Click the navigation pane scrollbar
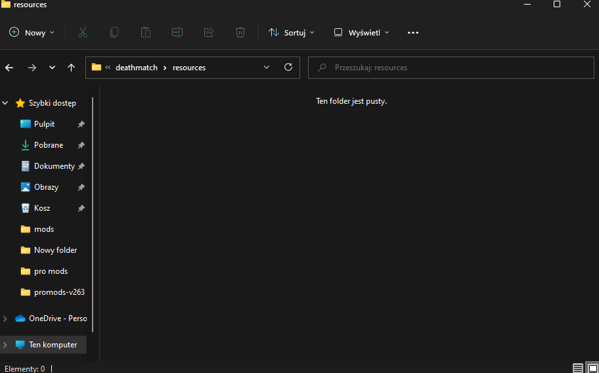Screen dimensions: 599x373 coord(93,215)
